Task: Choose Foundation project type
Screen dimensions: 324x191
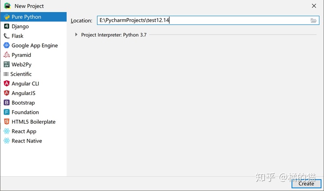Action: [x=33, y=112]
